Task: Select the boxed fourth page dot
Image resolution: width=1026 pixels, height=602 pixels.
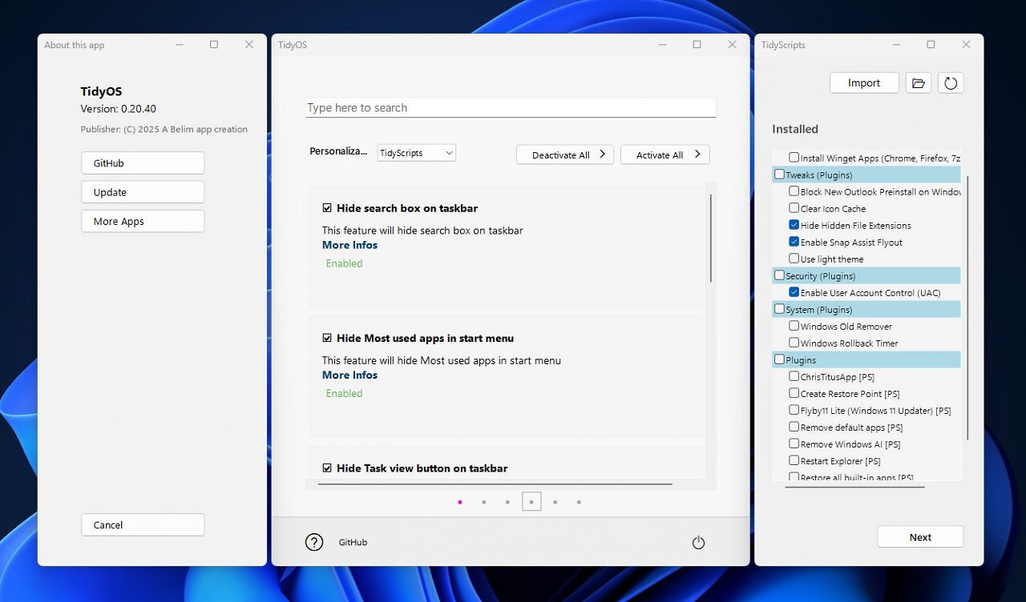Action: pos(531,502)
